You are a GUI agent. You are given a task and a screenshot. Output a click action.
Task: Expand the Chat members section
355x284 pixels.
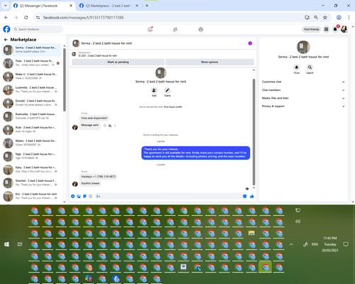click(303, 90)
